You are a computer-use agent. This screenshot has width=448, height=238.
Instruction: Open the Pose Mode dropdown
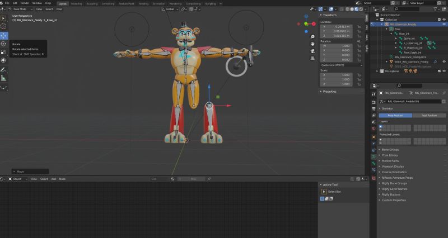click(20, 9)
